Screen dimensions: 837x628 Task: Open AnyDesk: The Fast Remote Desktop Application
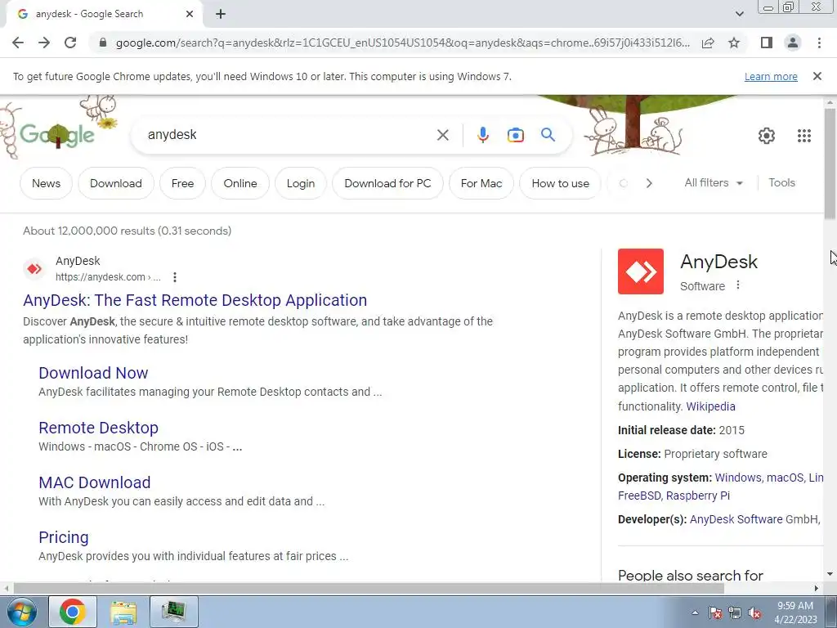click(195, 300)
